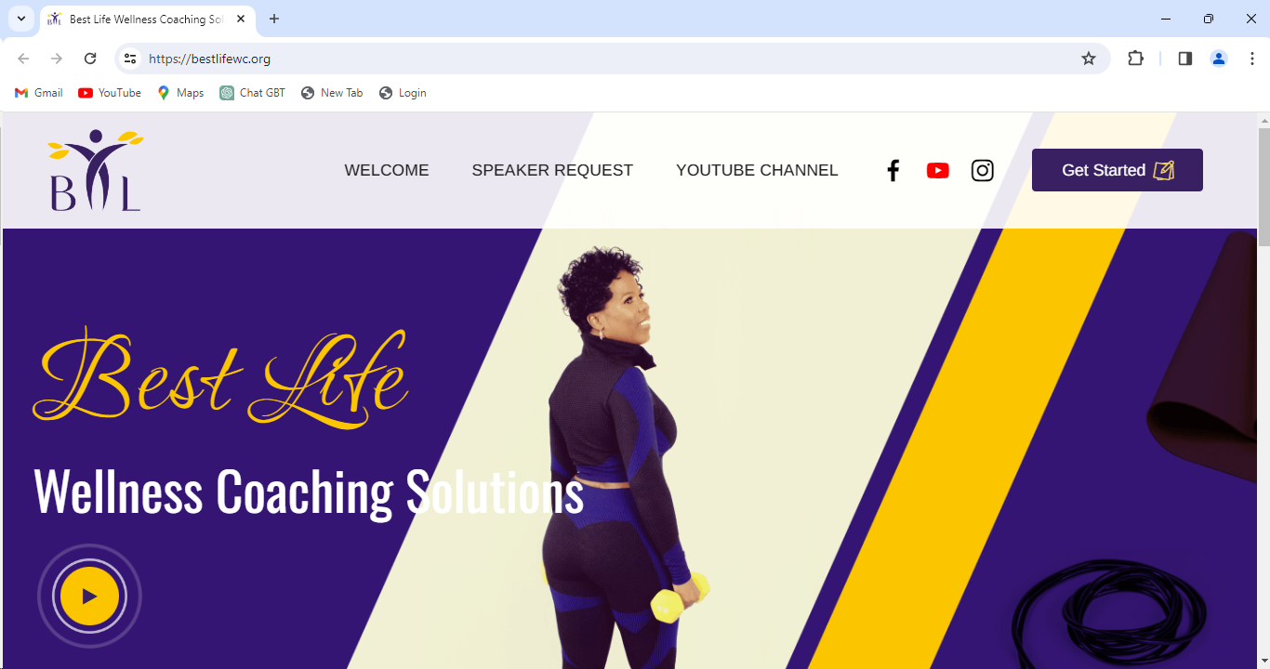
Task: Go to the WELCOME menu item
Action: pyautogui.click(x=387, y=170)
